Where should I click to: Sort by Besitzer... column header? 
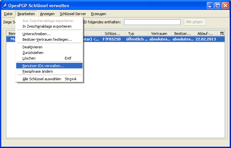[183, 34]
